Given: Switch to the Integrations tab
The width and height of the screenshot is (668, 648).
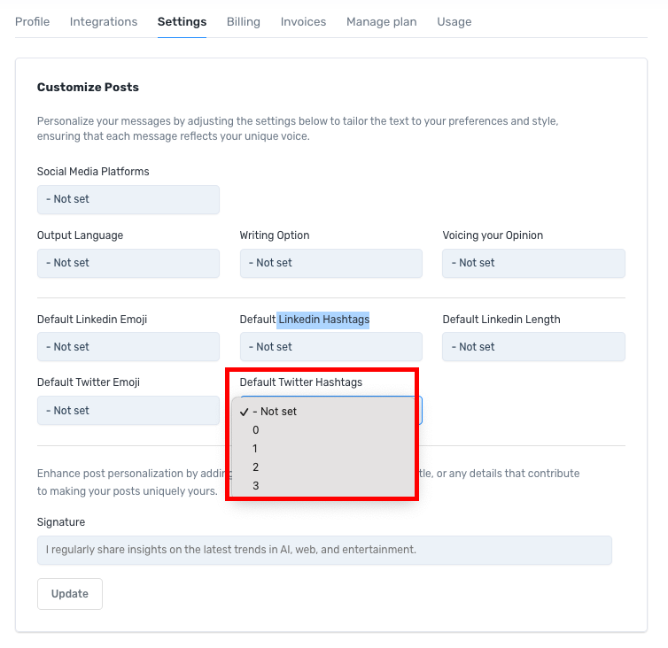Looking at the screenshot, I should pyautogui.click(x=104, y=21).
